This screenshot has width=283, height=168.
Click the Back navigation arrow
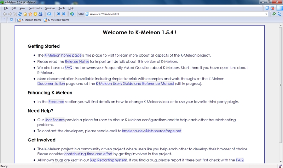tap(5, 14)
